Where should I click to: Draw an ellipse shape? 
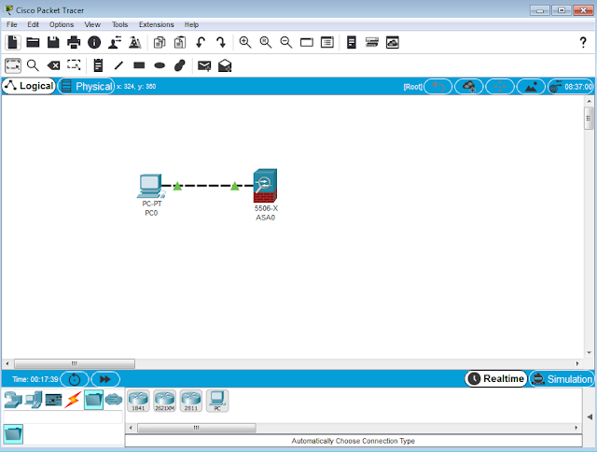coord(160,65)
